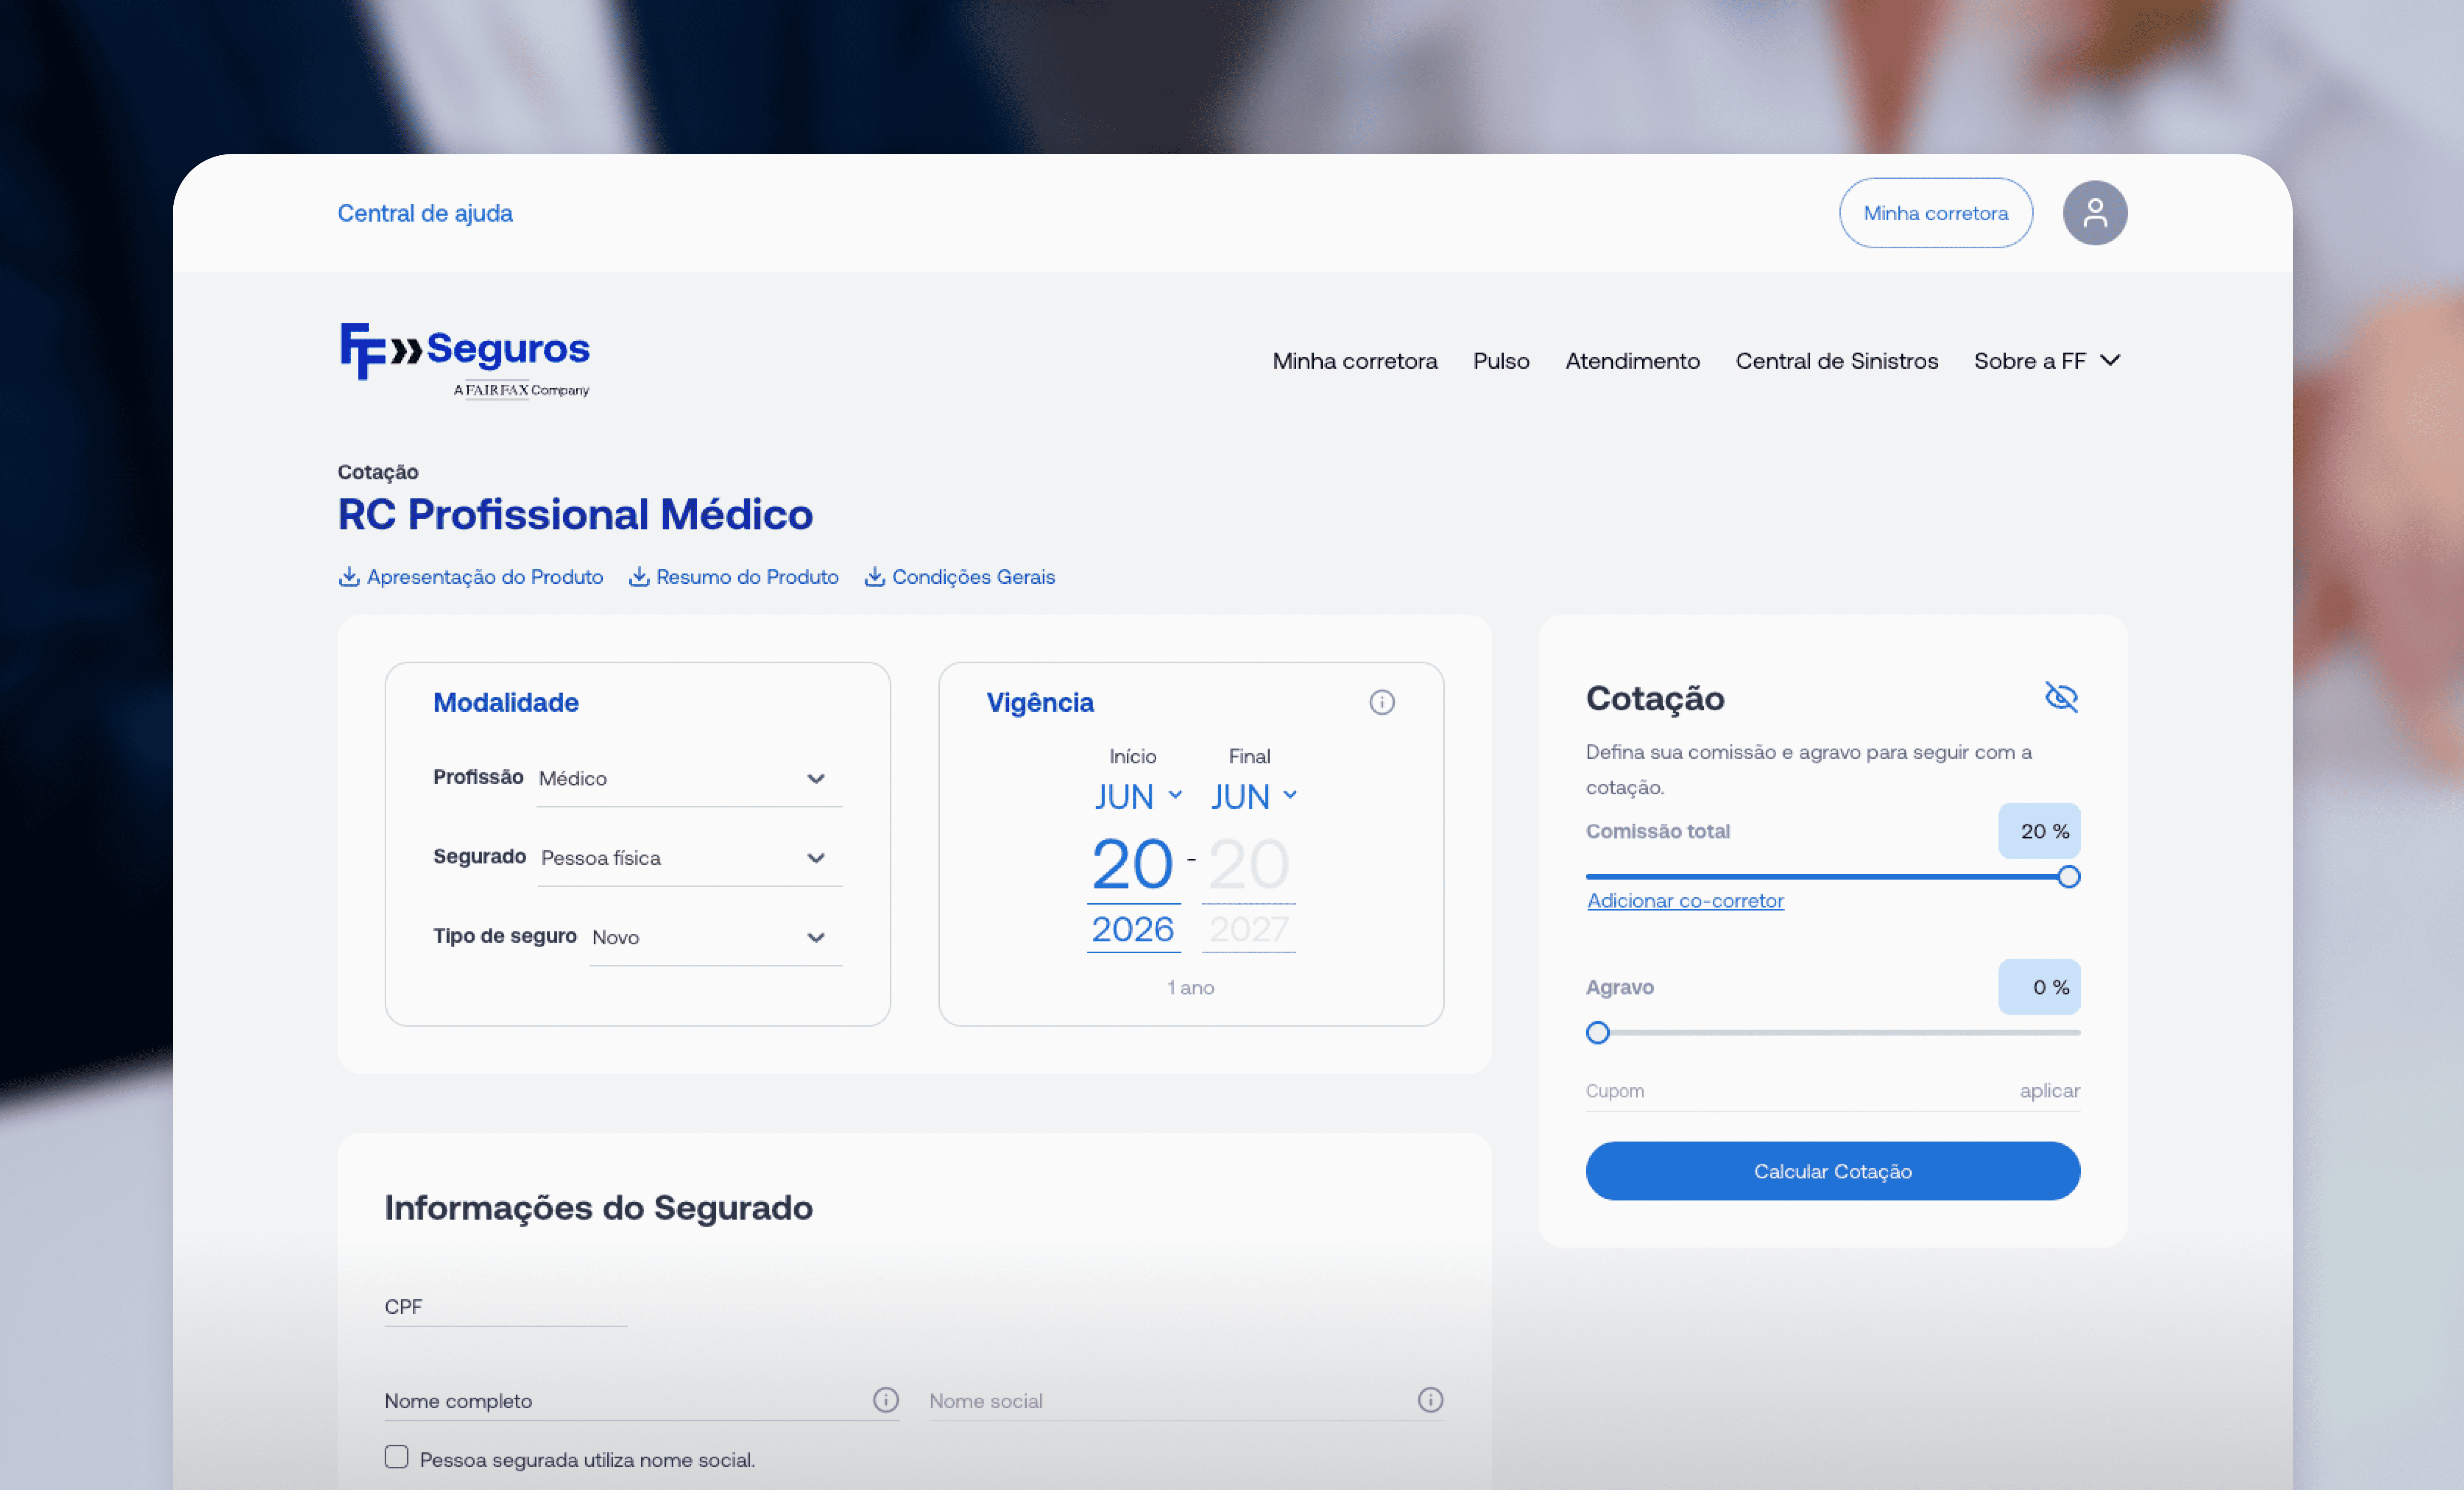Open the user profile avatar icon

coord(2094,213)
